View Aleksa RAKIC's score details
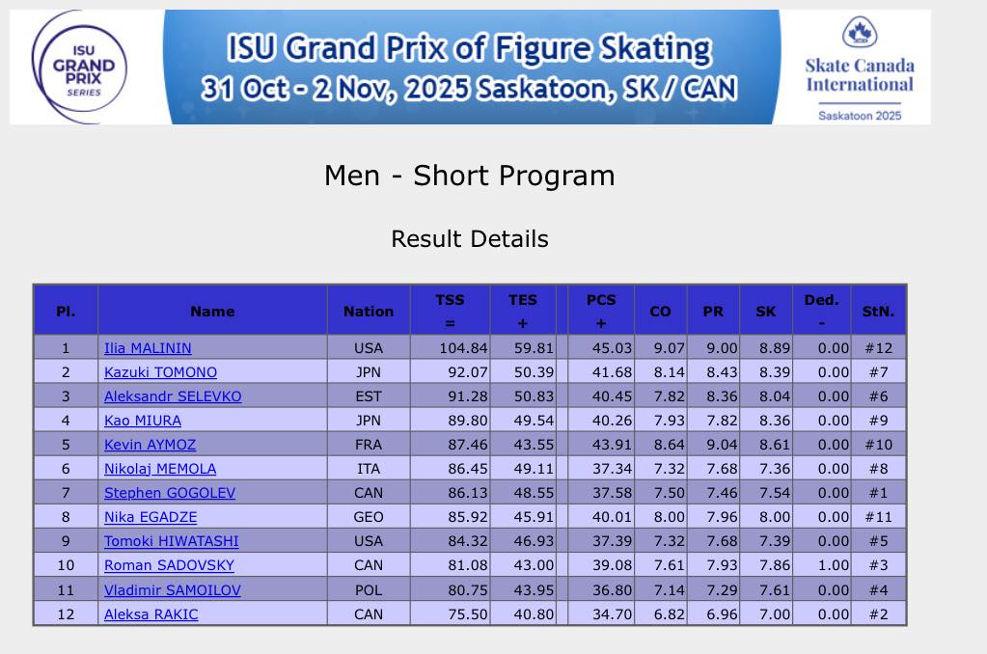This screenshot has width=987, height=654. coord(151,613)
